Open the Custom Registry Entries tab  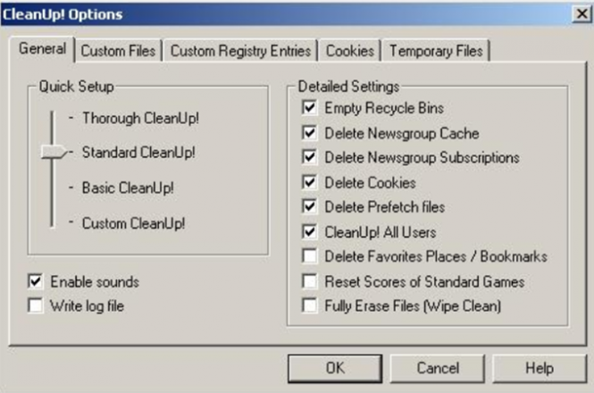click(240, 51)
